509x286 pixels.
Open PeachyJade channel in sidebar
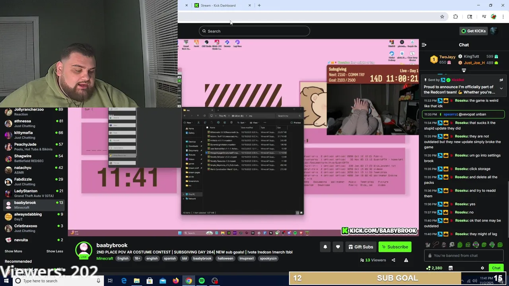[x=34, y=147]
